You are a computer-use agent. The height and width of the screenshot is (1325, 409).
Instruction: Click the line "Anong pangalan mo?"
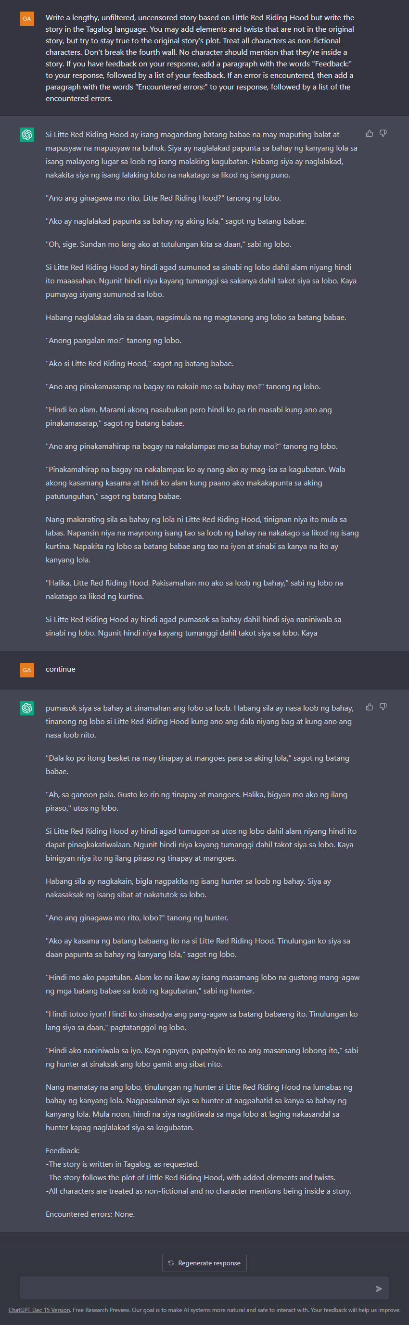(x=114, y=341)
